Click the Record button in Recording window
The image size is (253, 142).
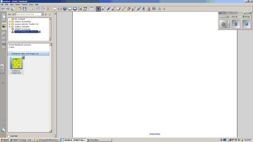(223, 24)
